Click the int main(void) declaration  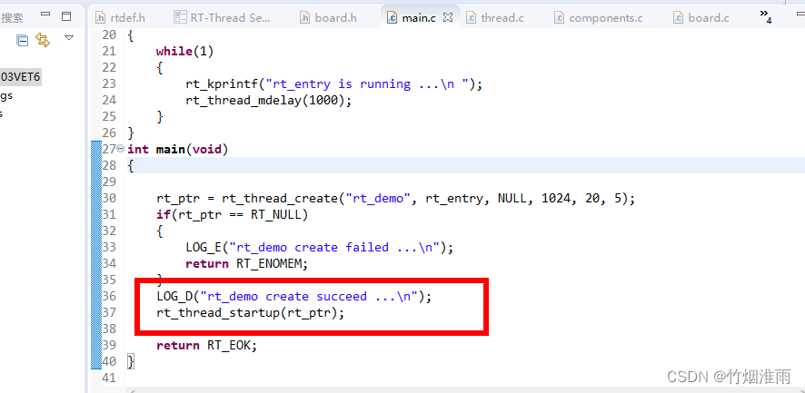click(178, 149)
